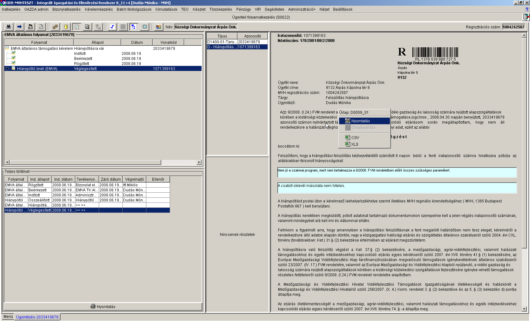Toggle the document view toolbar icon

coord(77,27)
